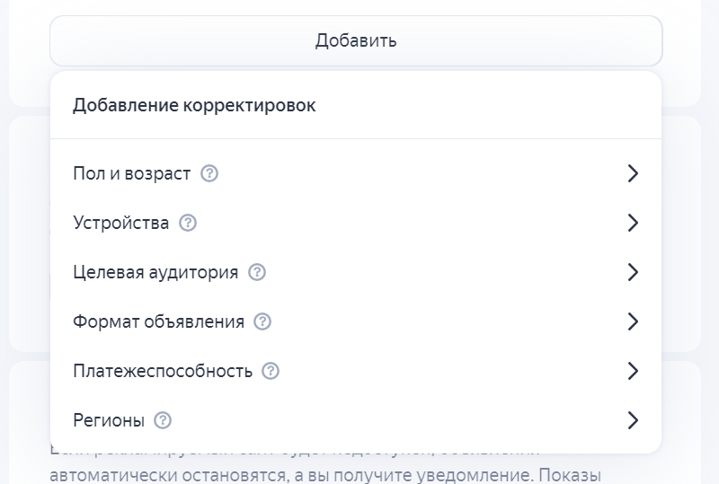Choose Регионы menu entry
This screenshot has height=484, width=719.
109,420
